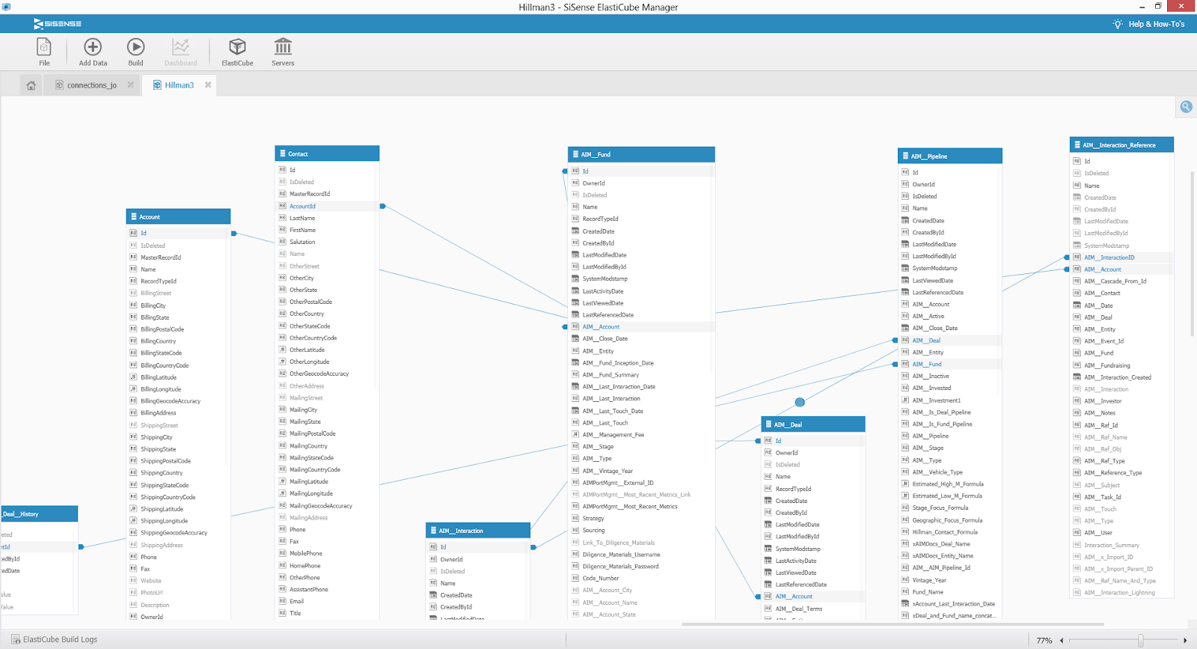Open the ElastiCube cube icon
Screen dimensions: 1197x649
pyautogui.click(x=237, y=47)
